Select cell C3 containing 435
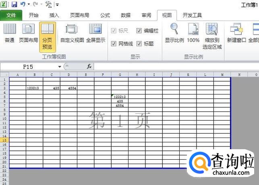 click(52, 88)
